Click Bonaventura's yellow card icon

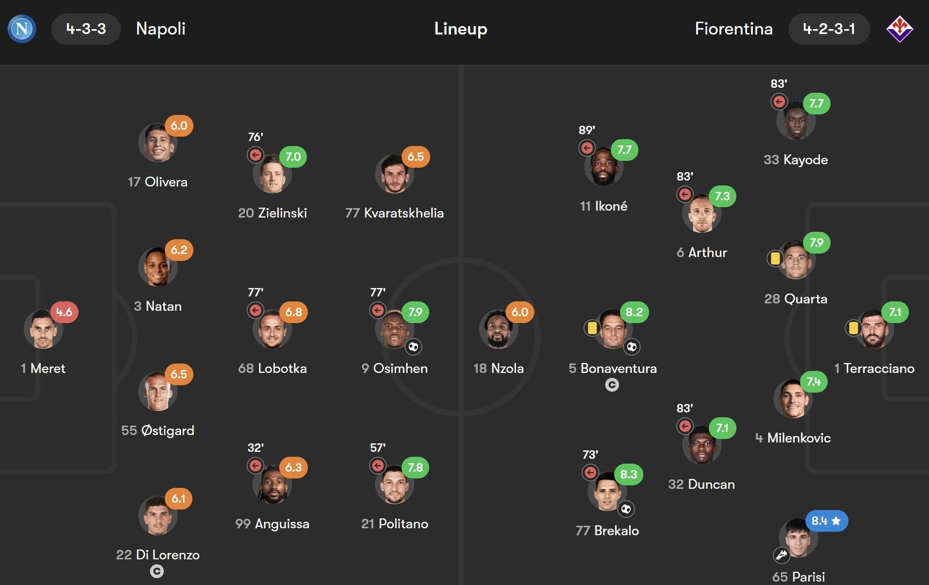tap(592, 328)
